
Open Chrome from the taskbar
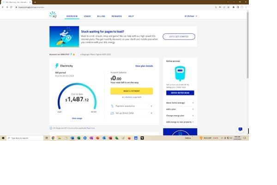(x=53, y=138)
